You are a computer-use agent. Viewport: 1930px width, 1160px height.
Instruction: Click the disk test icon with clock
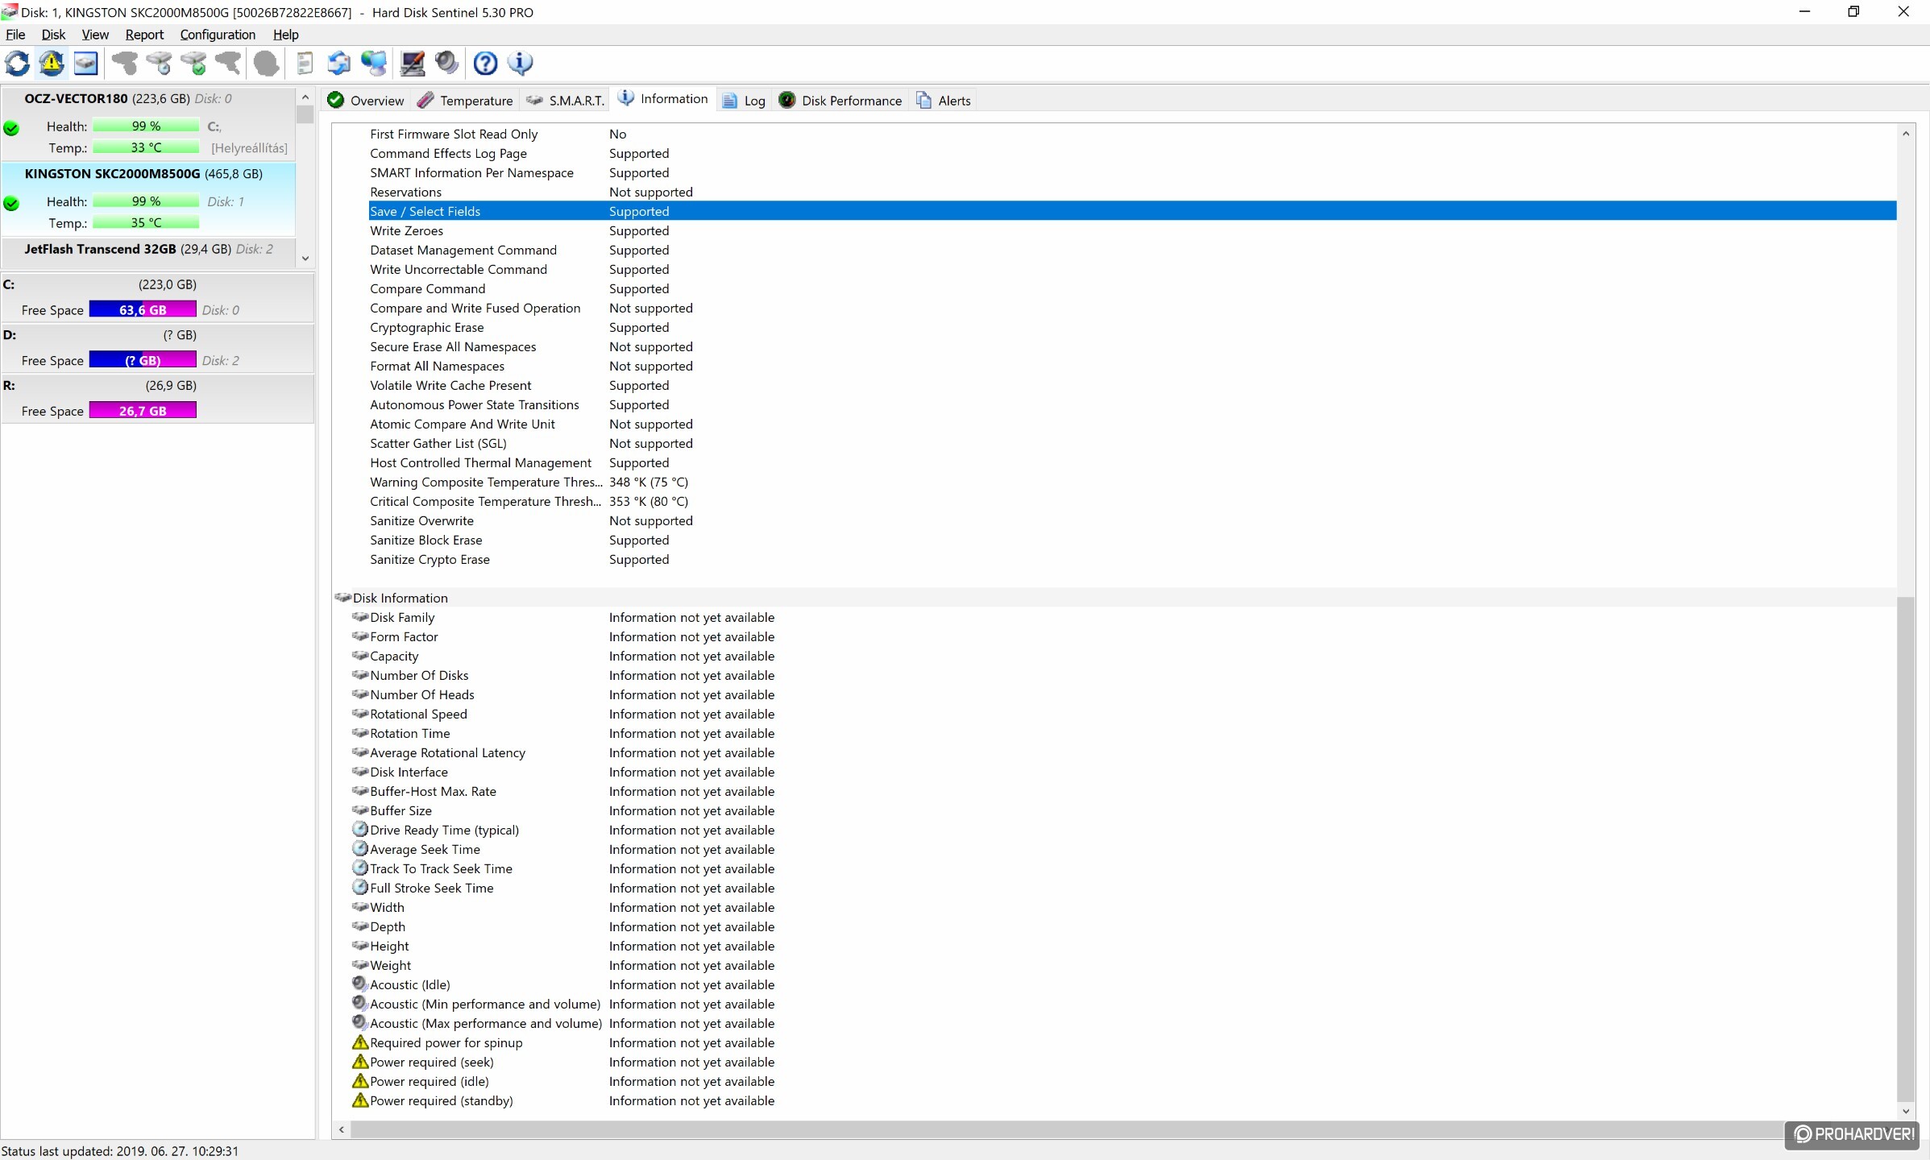159,63
